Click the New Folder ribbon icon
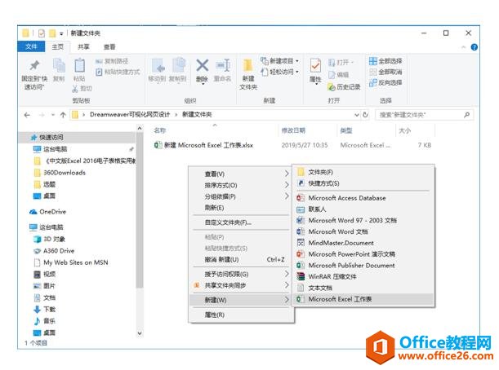499x370 pixels. [248, 66]
